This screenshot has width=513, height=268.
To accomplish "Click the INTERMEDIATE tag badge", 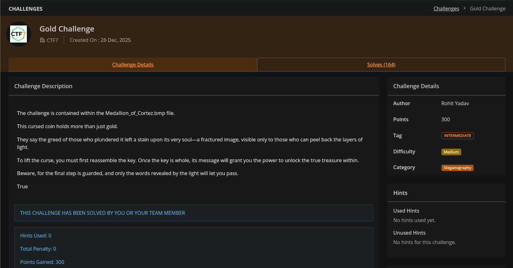I will pos(457,136).
